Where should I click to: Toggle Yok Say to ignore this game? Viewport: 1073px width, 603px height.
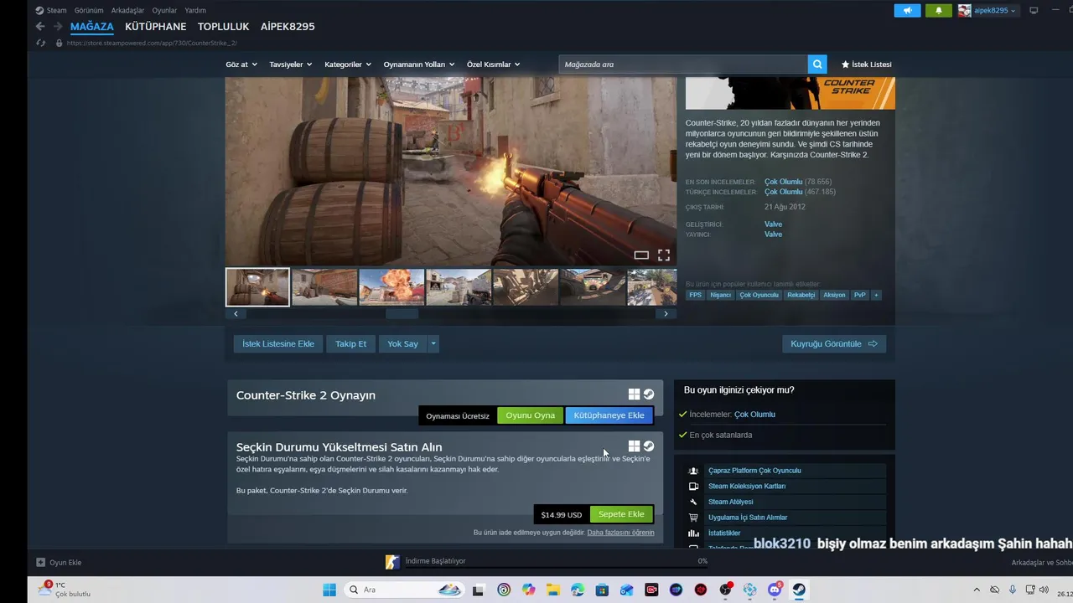click(402, 343)
